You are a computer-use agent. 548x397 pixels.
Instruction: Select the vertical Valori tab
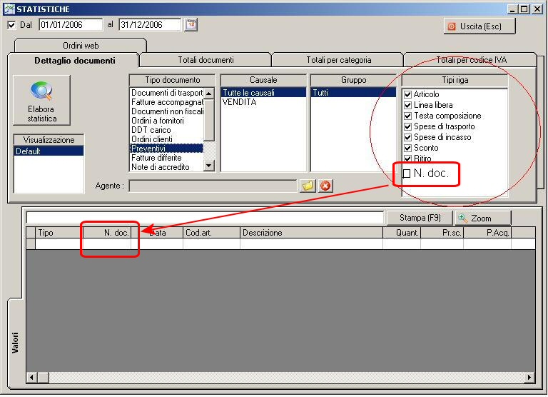click(16, 342)
